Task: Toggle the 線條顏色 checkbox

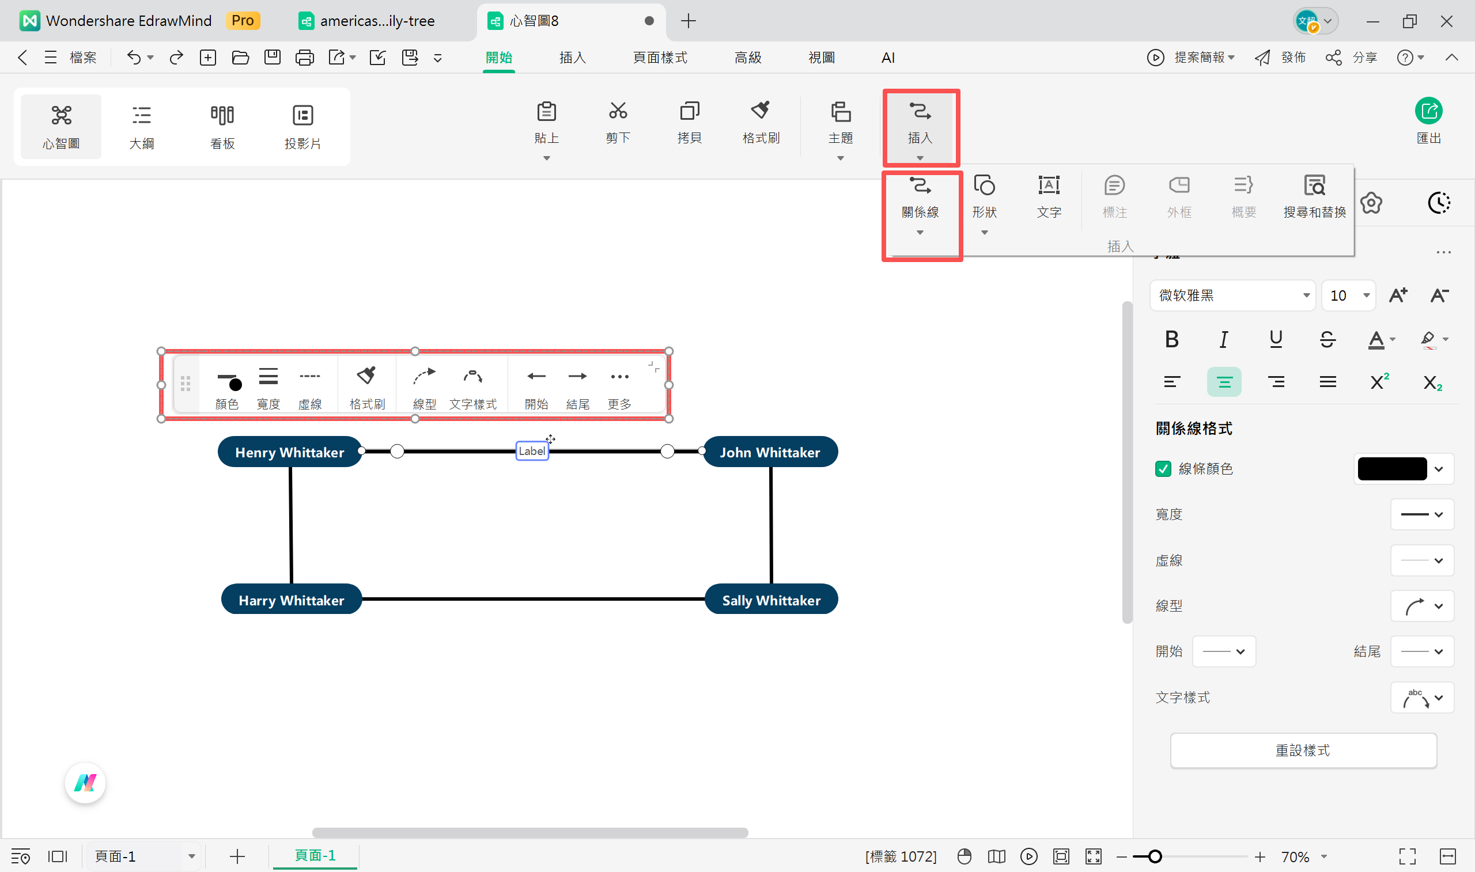Action: [x=1163, y=468]
